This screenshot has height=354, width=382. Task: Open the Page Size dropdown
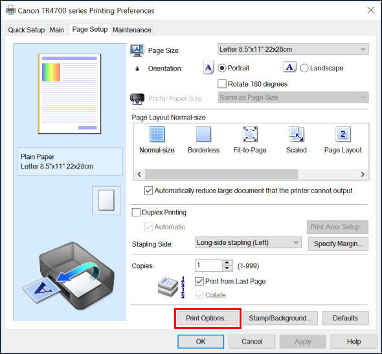(293, 49)
